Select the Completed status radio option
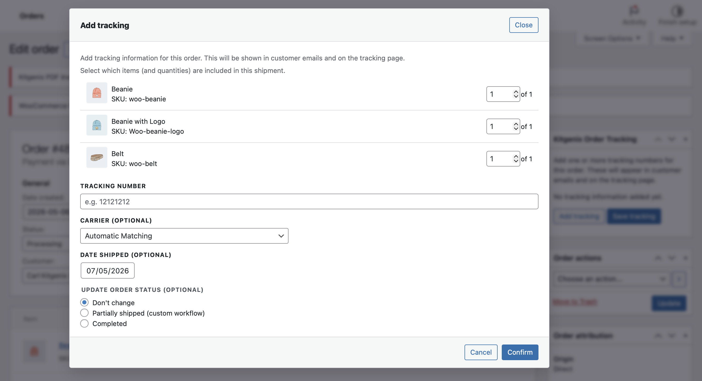The height and width of the screenshot is (381, 702). click(84, 323)
